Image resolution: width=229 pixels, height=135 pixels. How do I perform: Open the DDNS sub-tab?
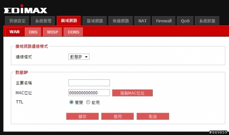tap(73, 32)
